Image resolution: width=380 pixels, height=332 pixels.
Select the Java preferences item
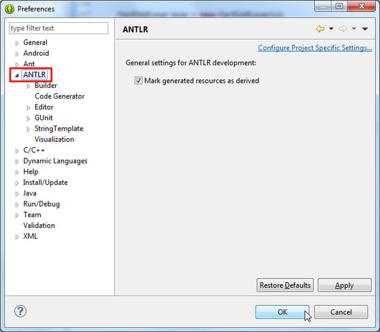point(30,193)
